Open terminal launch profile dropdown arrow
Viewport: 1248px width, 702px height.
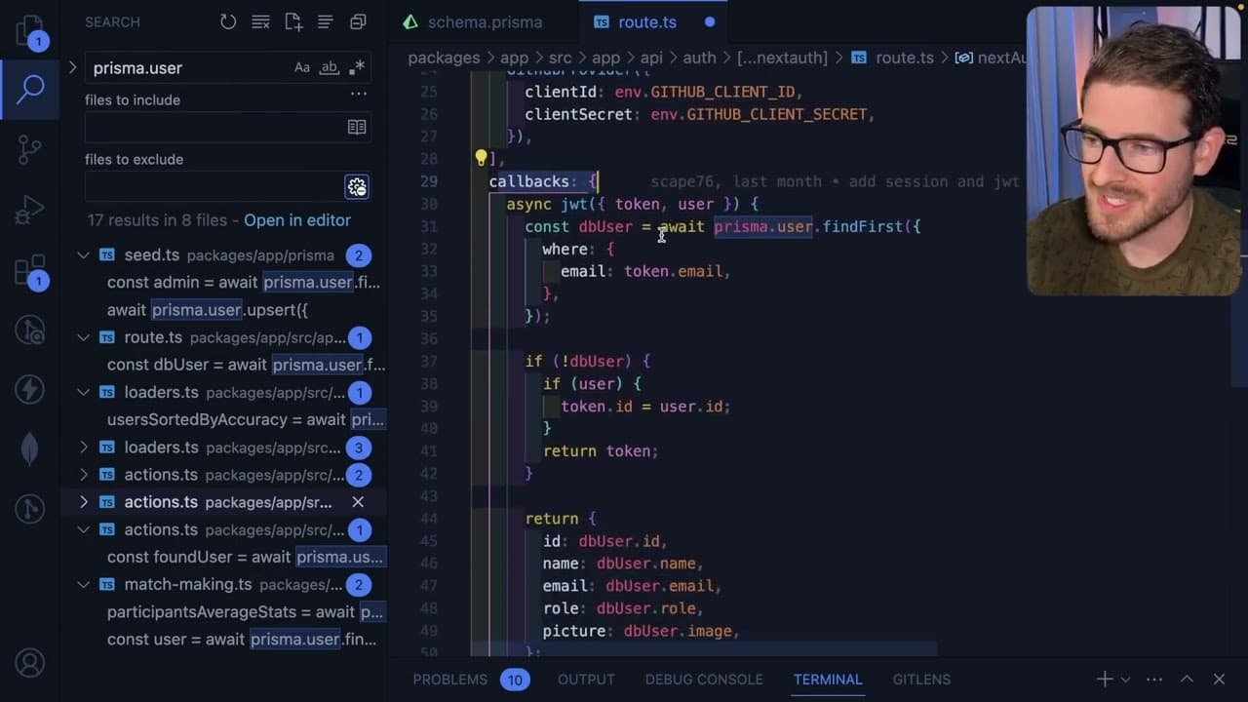1126,679
